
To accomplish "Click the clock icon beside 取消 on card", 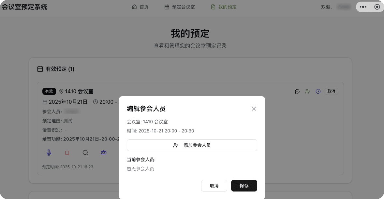I will point(318,91).
